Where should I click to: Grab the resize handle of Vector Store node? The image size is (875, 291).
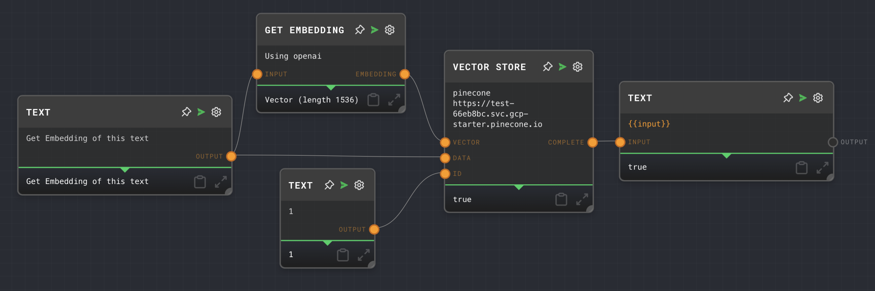pos(590,209)
